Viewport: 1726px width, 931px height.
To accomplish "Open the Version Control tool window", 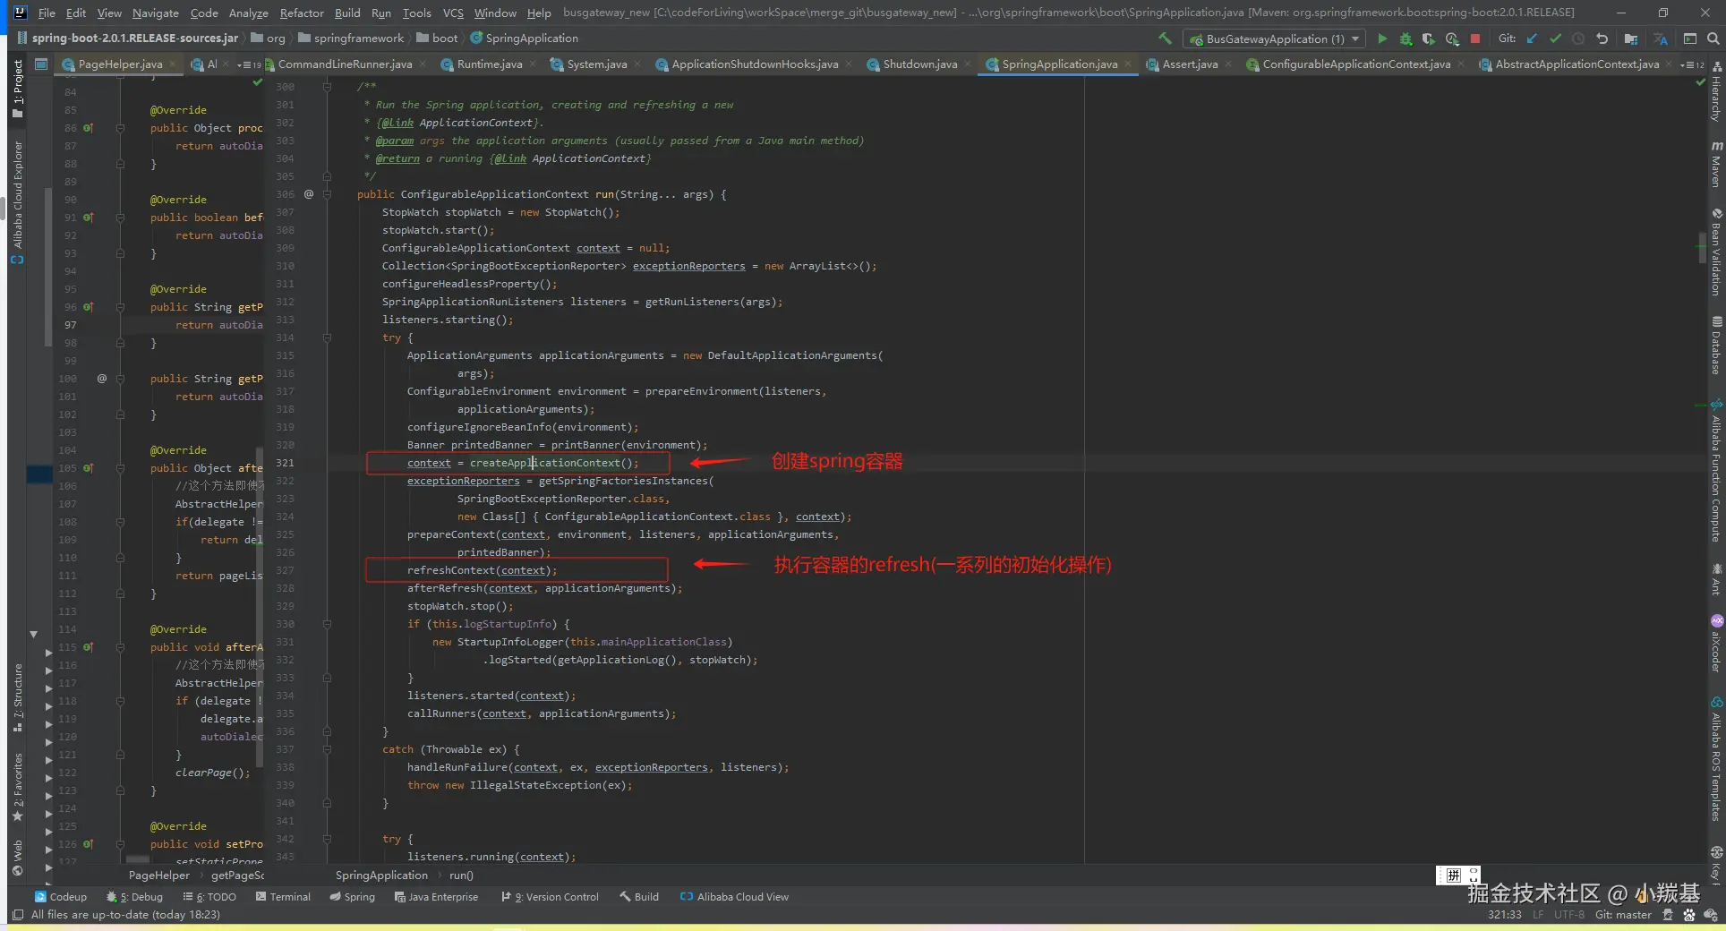I will click(550, 897).
